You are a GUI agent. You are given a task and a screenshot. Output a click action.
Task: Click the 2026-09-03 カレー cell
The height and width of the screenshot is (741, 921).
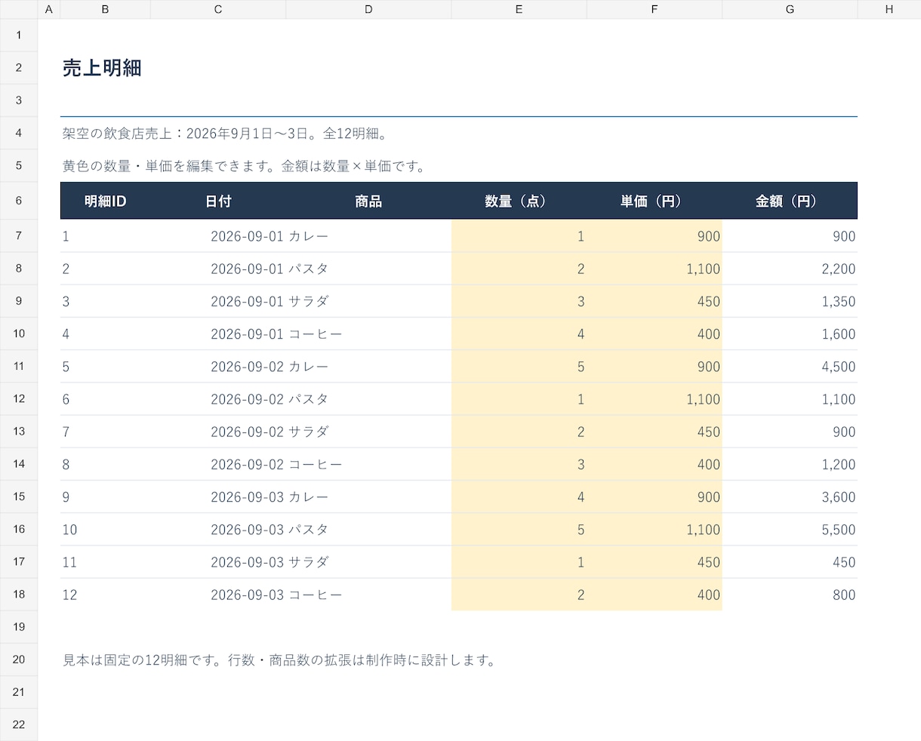[270, 497]
